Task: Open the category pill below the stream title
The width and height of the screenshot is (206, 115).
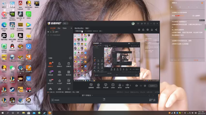Action: click(x=79, y=31)
